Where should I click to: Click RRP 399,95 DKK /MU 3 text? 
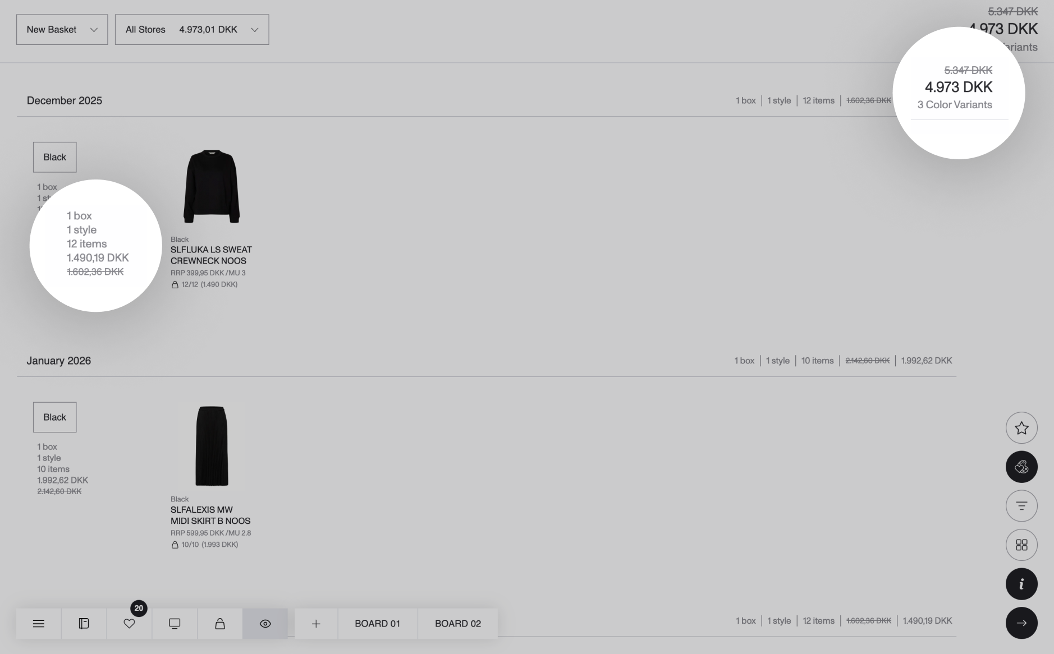pyautogui.click(x=208, y=273)
